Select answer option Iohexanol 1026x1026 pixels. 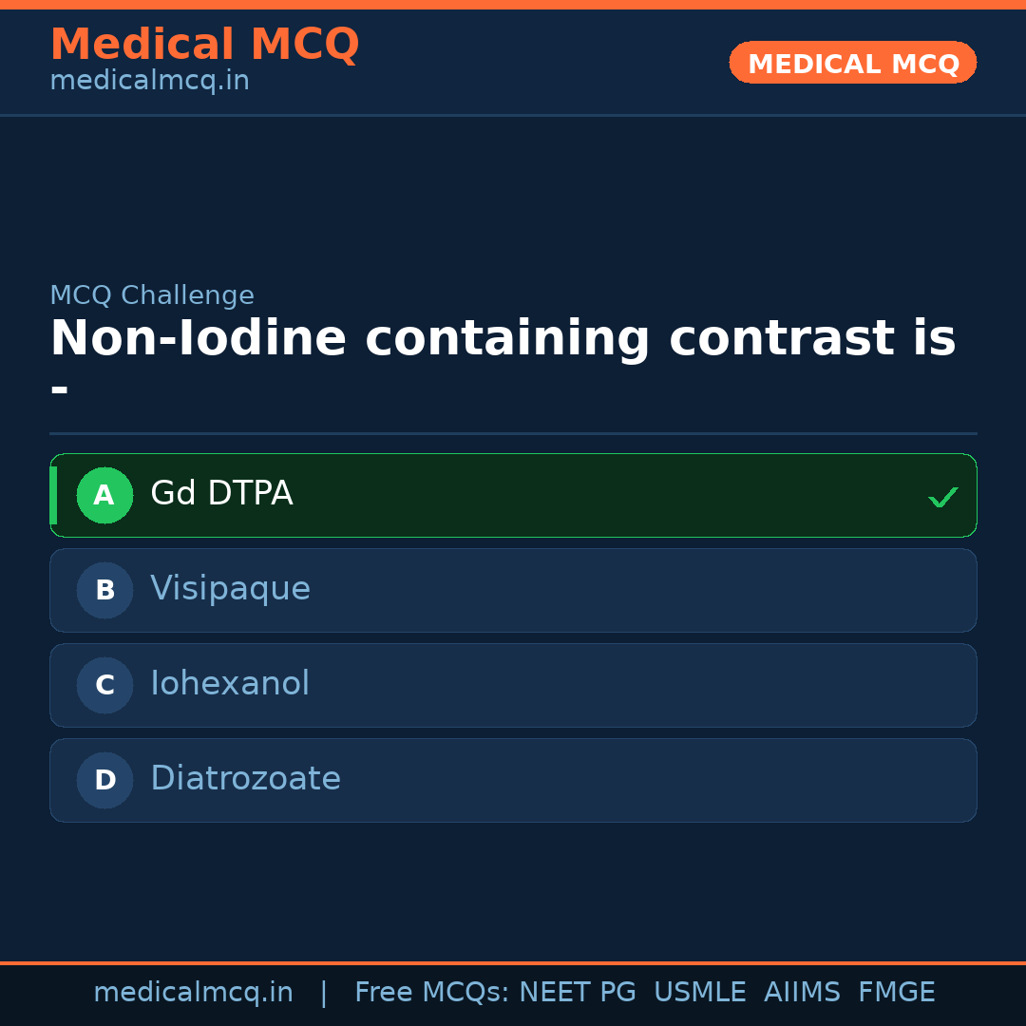coord(513,685)
